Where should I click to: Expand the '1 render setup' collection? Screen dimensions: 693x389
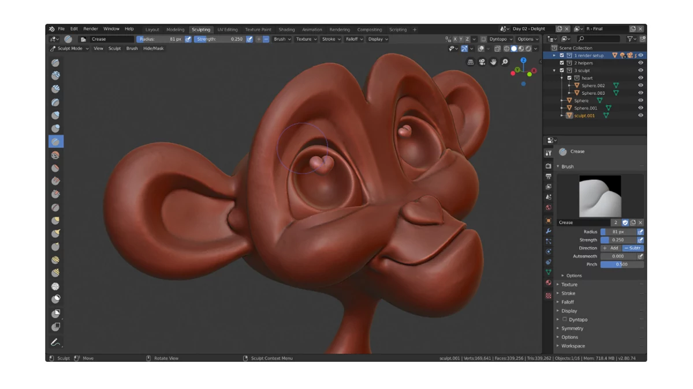554,55
